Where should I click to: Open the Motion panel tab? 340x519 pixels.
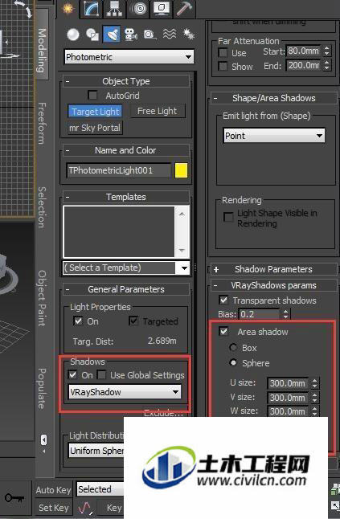coord(138,9)
